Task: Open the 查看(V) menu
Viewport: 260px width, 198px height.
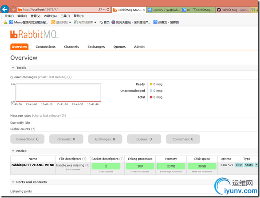Action: click(35, 16)
